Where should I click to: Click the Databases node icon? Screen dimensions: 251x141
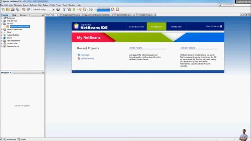coord(5,18)
